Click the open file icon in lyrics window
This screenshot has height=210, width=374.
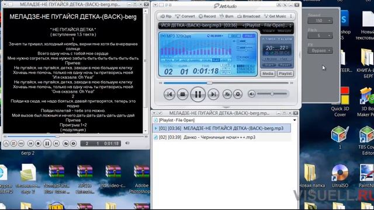65,143
